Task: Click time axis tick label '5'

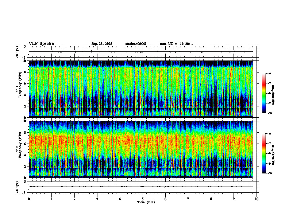Action: (143, 199)
